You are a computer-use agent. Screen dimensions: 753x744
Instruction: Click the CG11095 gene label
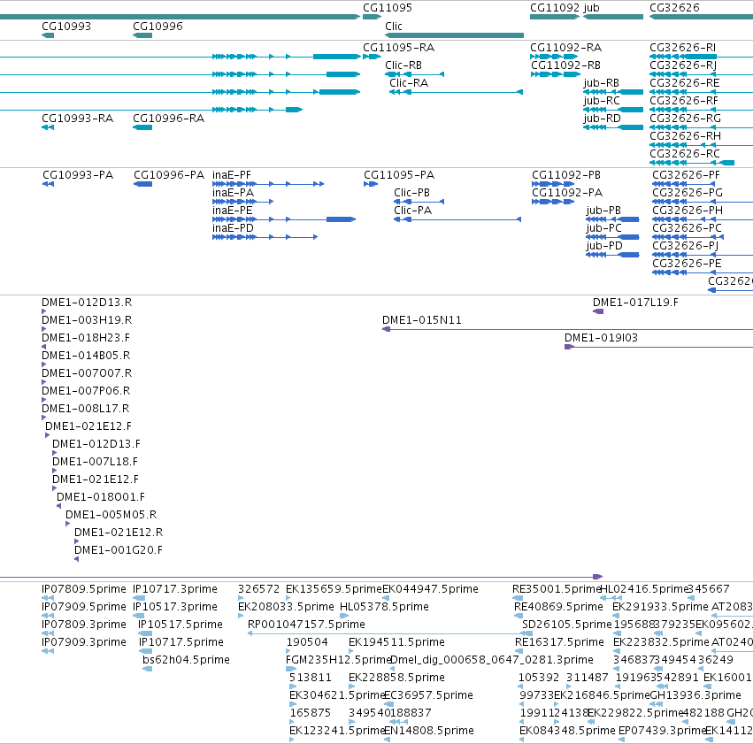[x=387, y=8]
